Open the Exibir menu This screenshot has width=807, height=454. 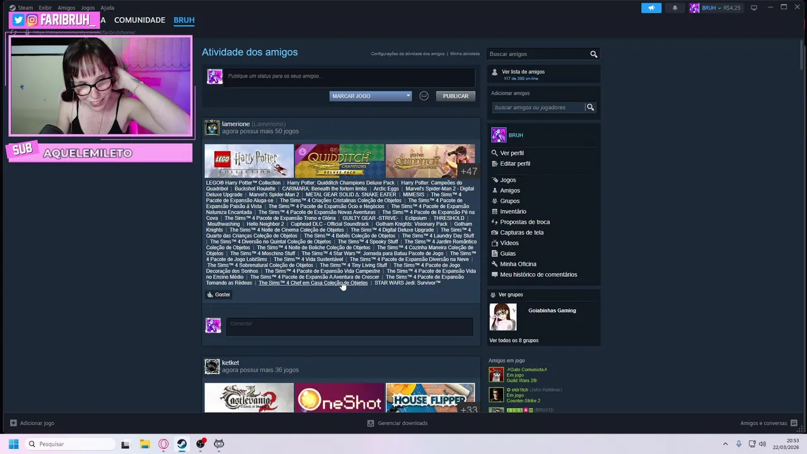click(45, 8)
